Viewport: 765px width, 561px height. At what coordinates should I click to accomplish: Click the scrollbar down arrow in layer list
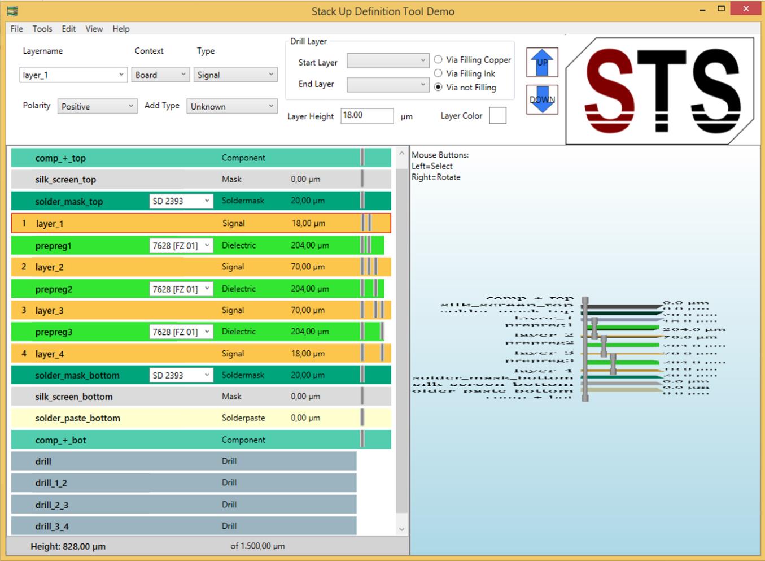pos(401,529)
